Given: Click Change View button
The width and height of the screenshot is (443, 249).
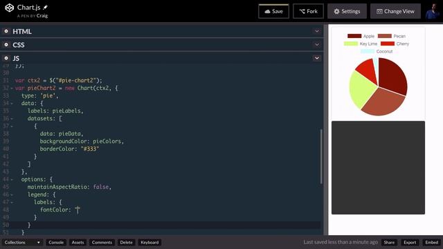Looking at the screenshot, I should tap(395, 11).
